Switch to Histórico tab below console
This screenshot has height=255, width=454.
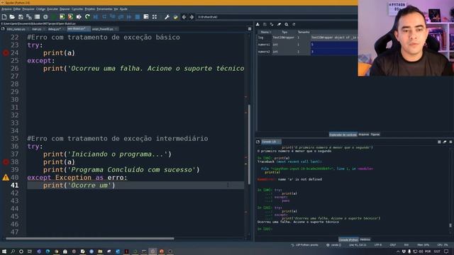[x=365, y=239]
